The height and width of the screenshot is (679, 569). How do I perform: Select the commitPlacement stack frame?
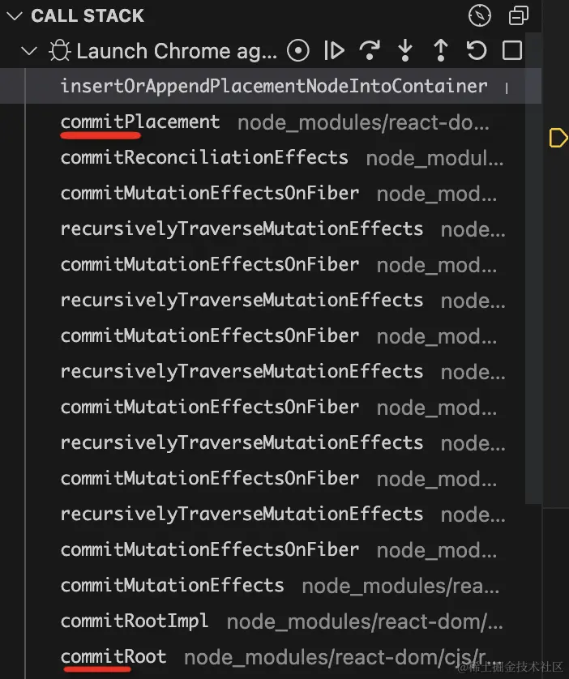pos(140,122)
